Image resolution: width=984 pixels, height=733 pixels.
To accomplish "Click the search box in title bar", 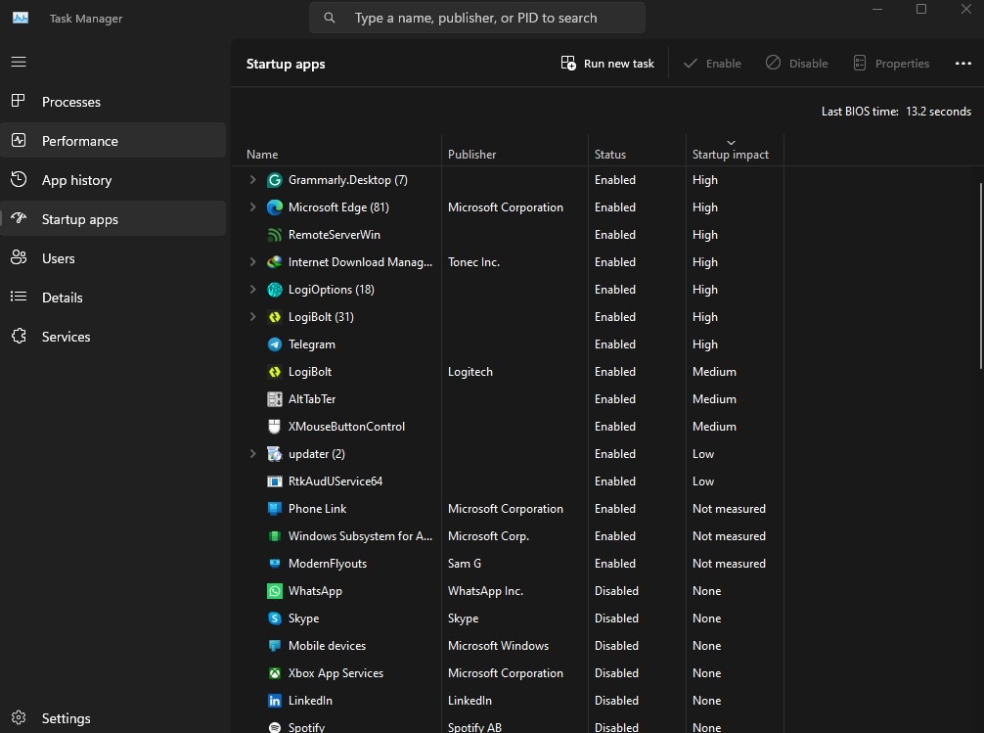I will click(477, 18).
